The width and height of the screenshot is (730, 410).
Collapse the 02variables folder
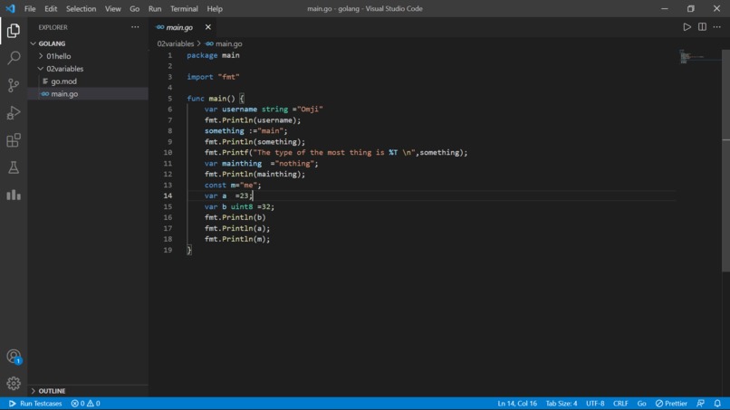coord(88,69)
